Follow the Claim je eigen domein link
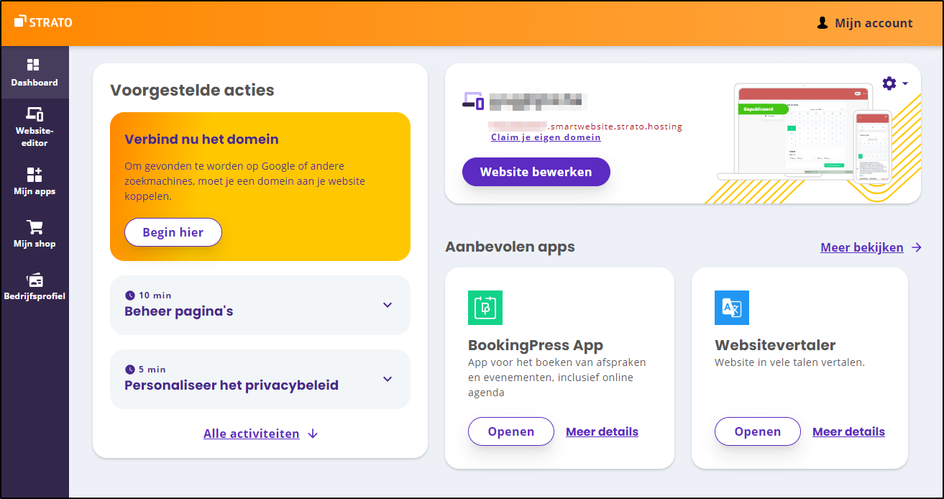This screenshot has width=944, height=499. 546,137
